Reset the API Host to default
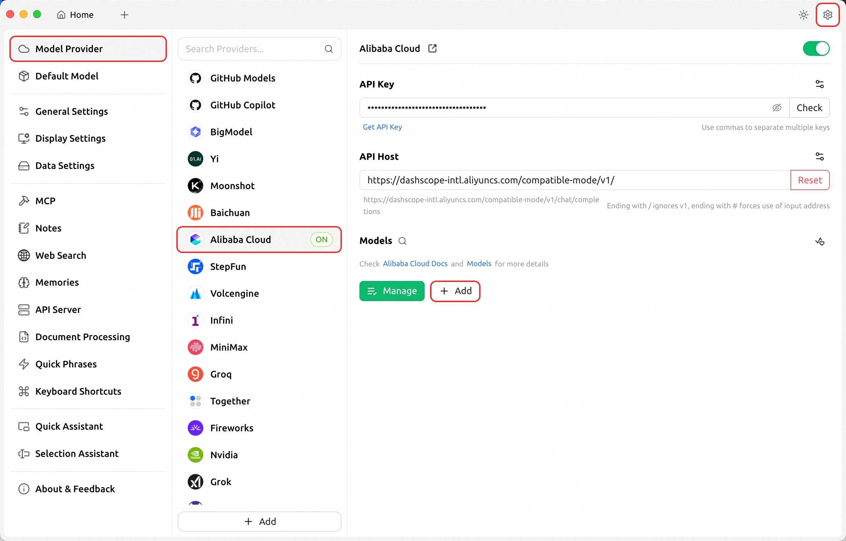 (x=810, y=180)
